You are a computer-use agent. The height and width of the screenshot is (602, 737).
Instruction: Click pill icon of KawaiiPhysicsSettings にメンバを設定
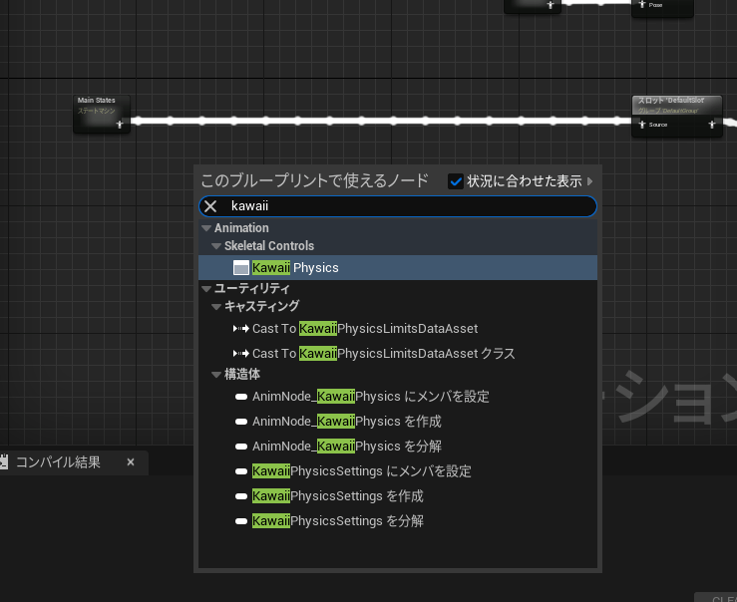[x=241, y=471]
